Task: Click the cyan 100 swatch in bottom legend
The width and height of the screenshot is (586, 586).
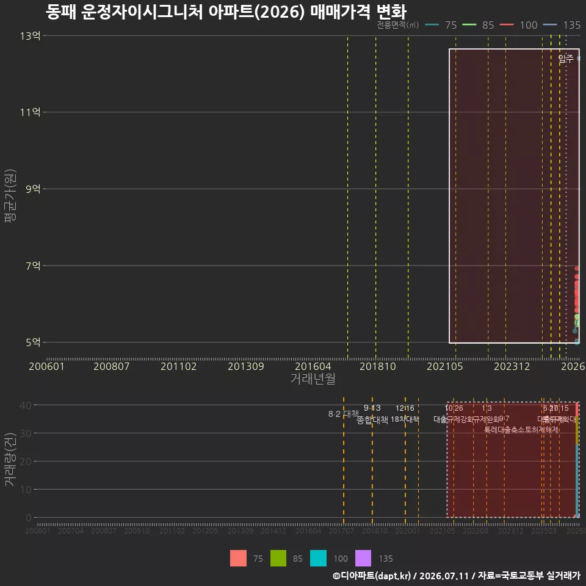Action: click(x=318, y=558)
